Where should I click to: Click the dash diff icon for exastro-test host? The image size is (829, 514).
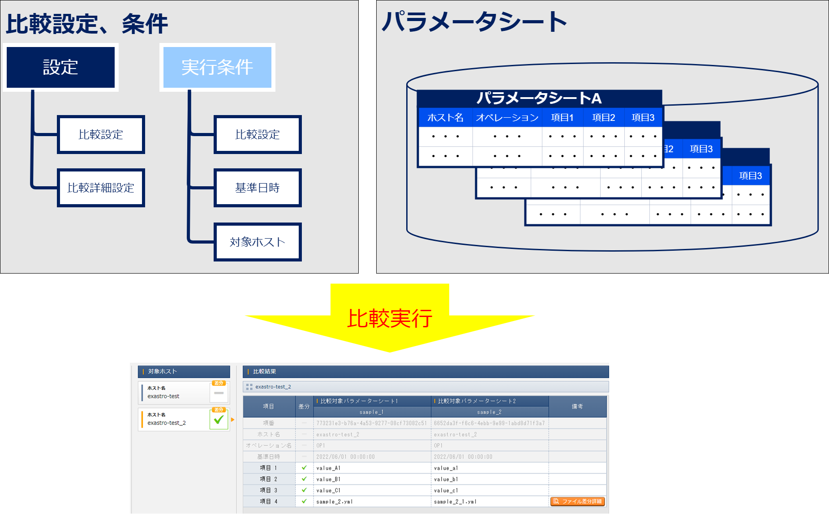tap(219, 393)
